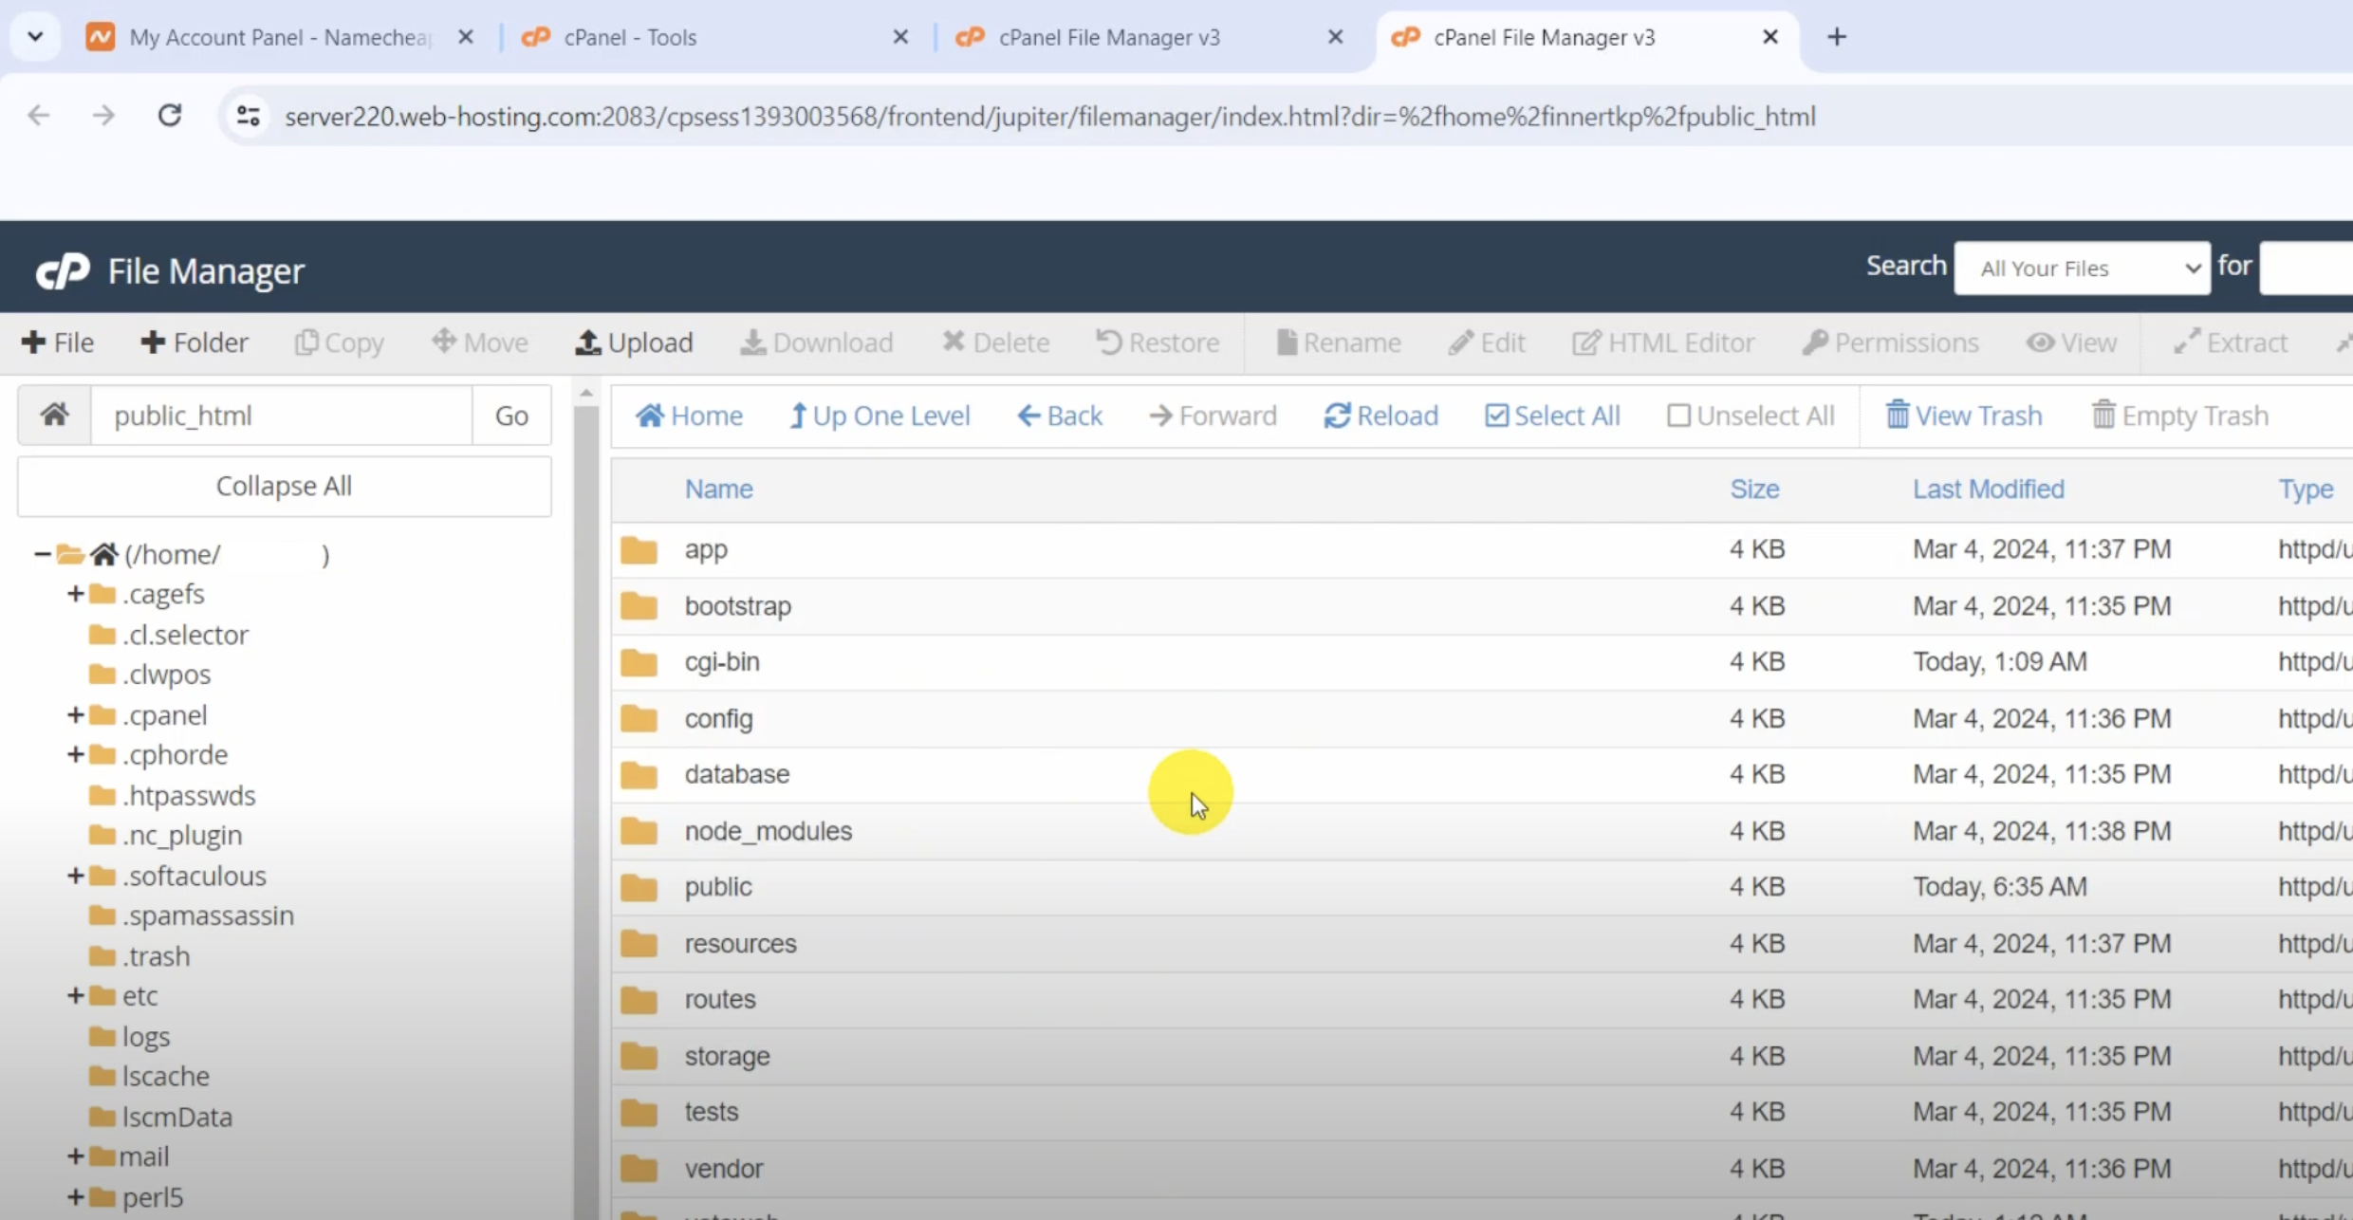Click the Download toolbar icon
This screenshot has width=2353, height=1220.
pos(817,342)
